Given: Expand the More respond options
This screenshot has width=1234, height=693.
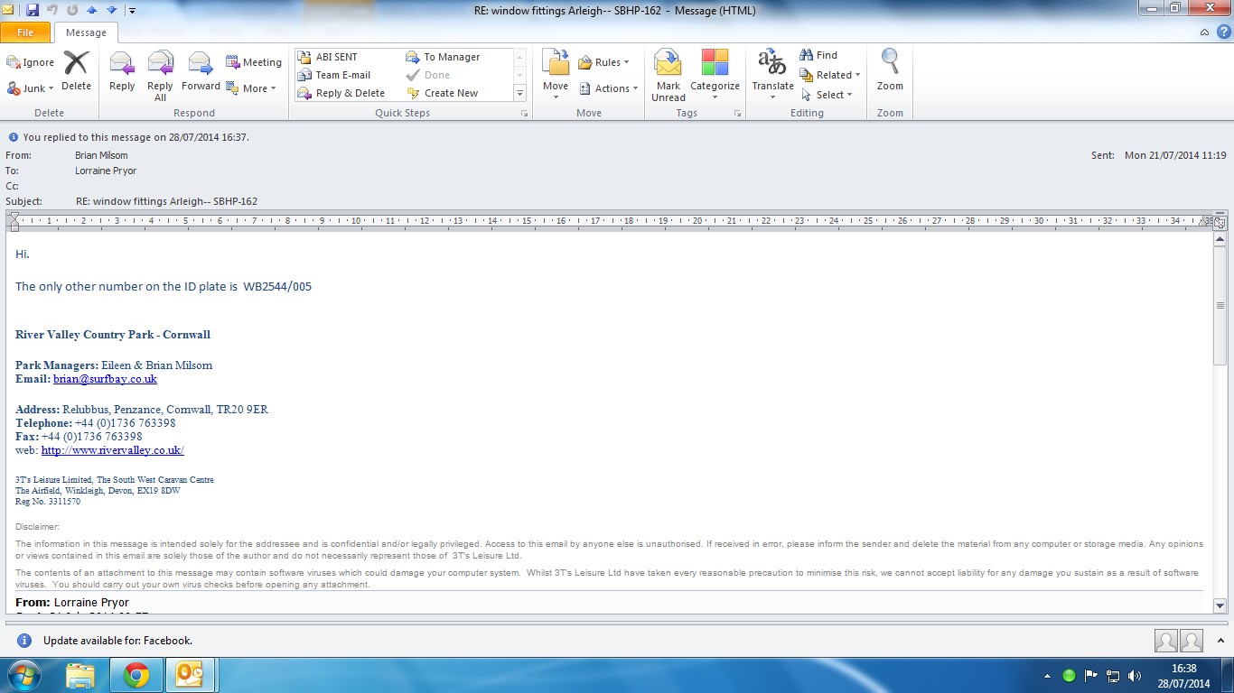Looking at the screenshot, I should [251, 88].
